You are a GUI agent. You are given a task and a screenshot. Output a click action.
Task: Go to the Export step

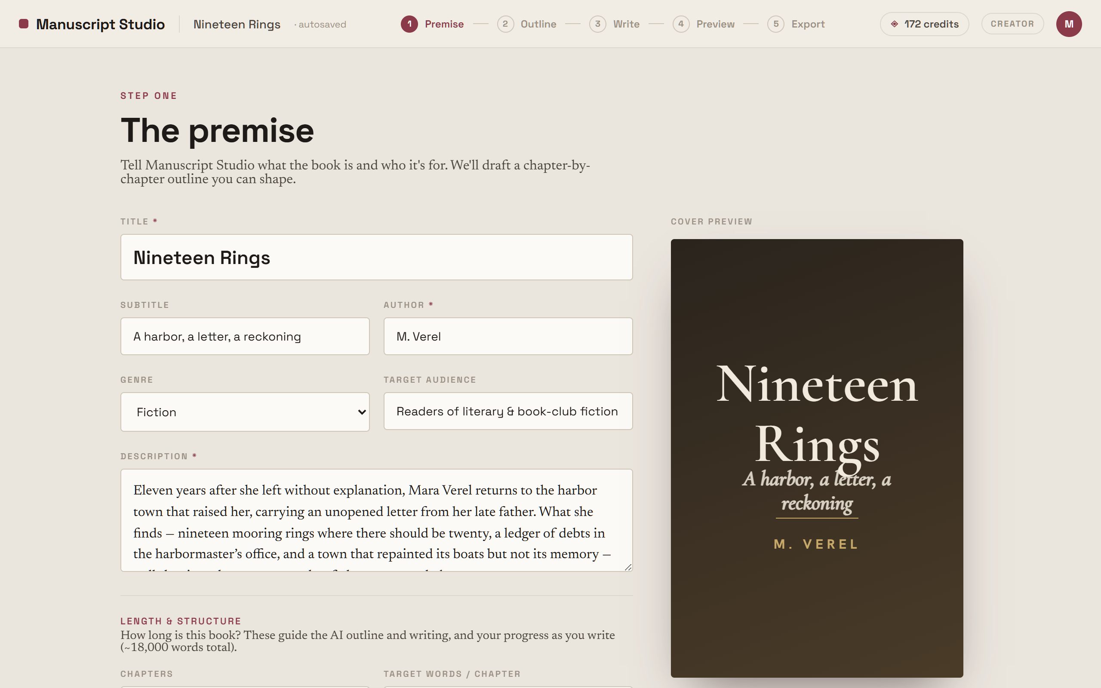pyautogui.click(x=796, y=24)
